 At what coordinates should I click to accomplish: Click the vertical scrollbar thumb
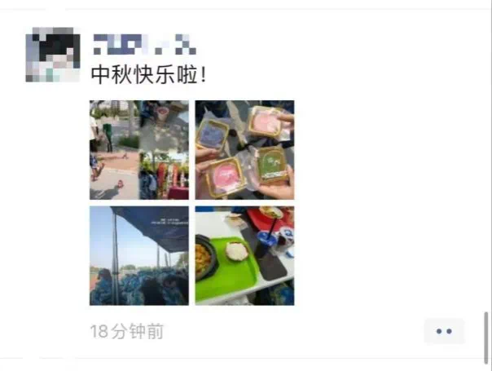(x=486, y=338)
